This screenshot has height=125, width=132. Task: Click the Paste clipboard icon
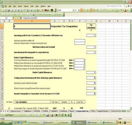(x=38, y=10)
